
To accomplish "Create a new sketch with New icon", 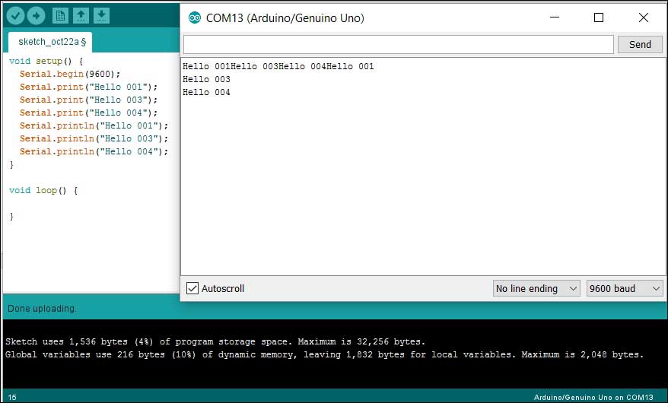I will tap(61, 15).
